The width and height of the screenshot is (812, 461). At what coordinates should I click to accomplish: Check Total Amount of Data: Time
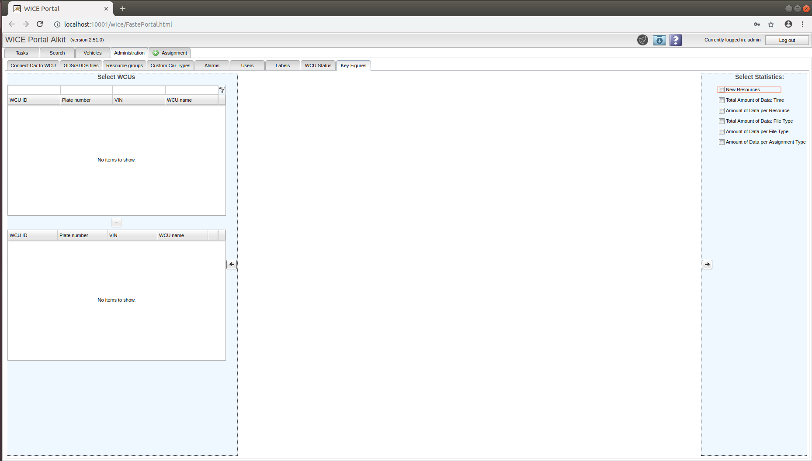(x=722, y=100)
